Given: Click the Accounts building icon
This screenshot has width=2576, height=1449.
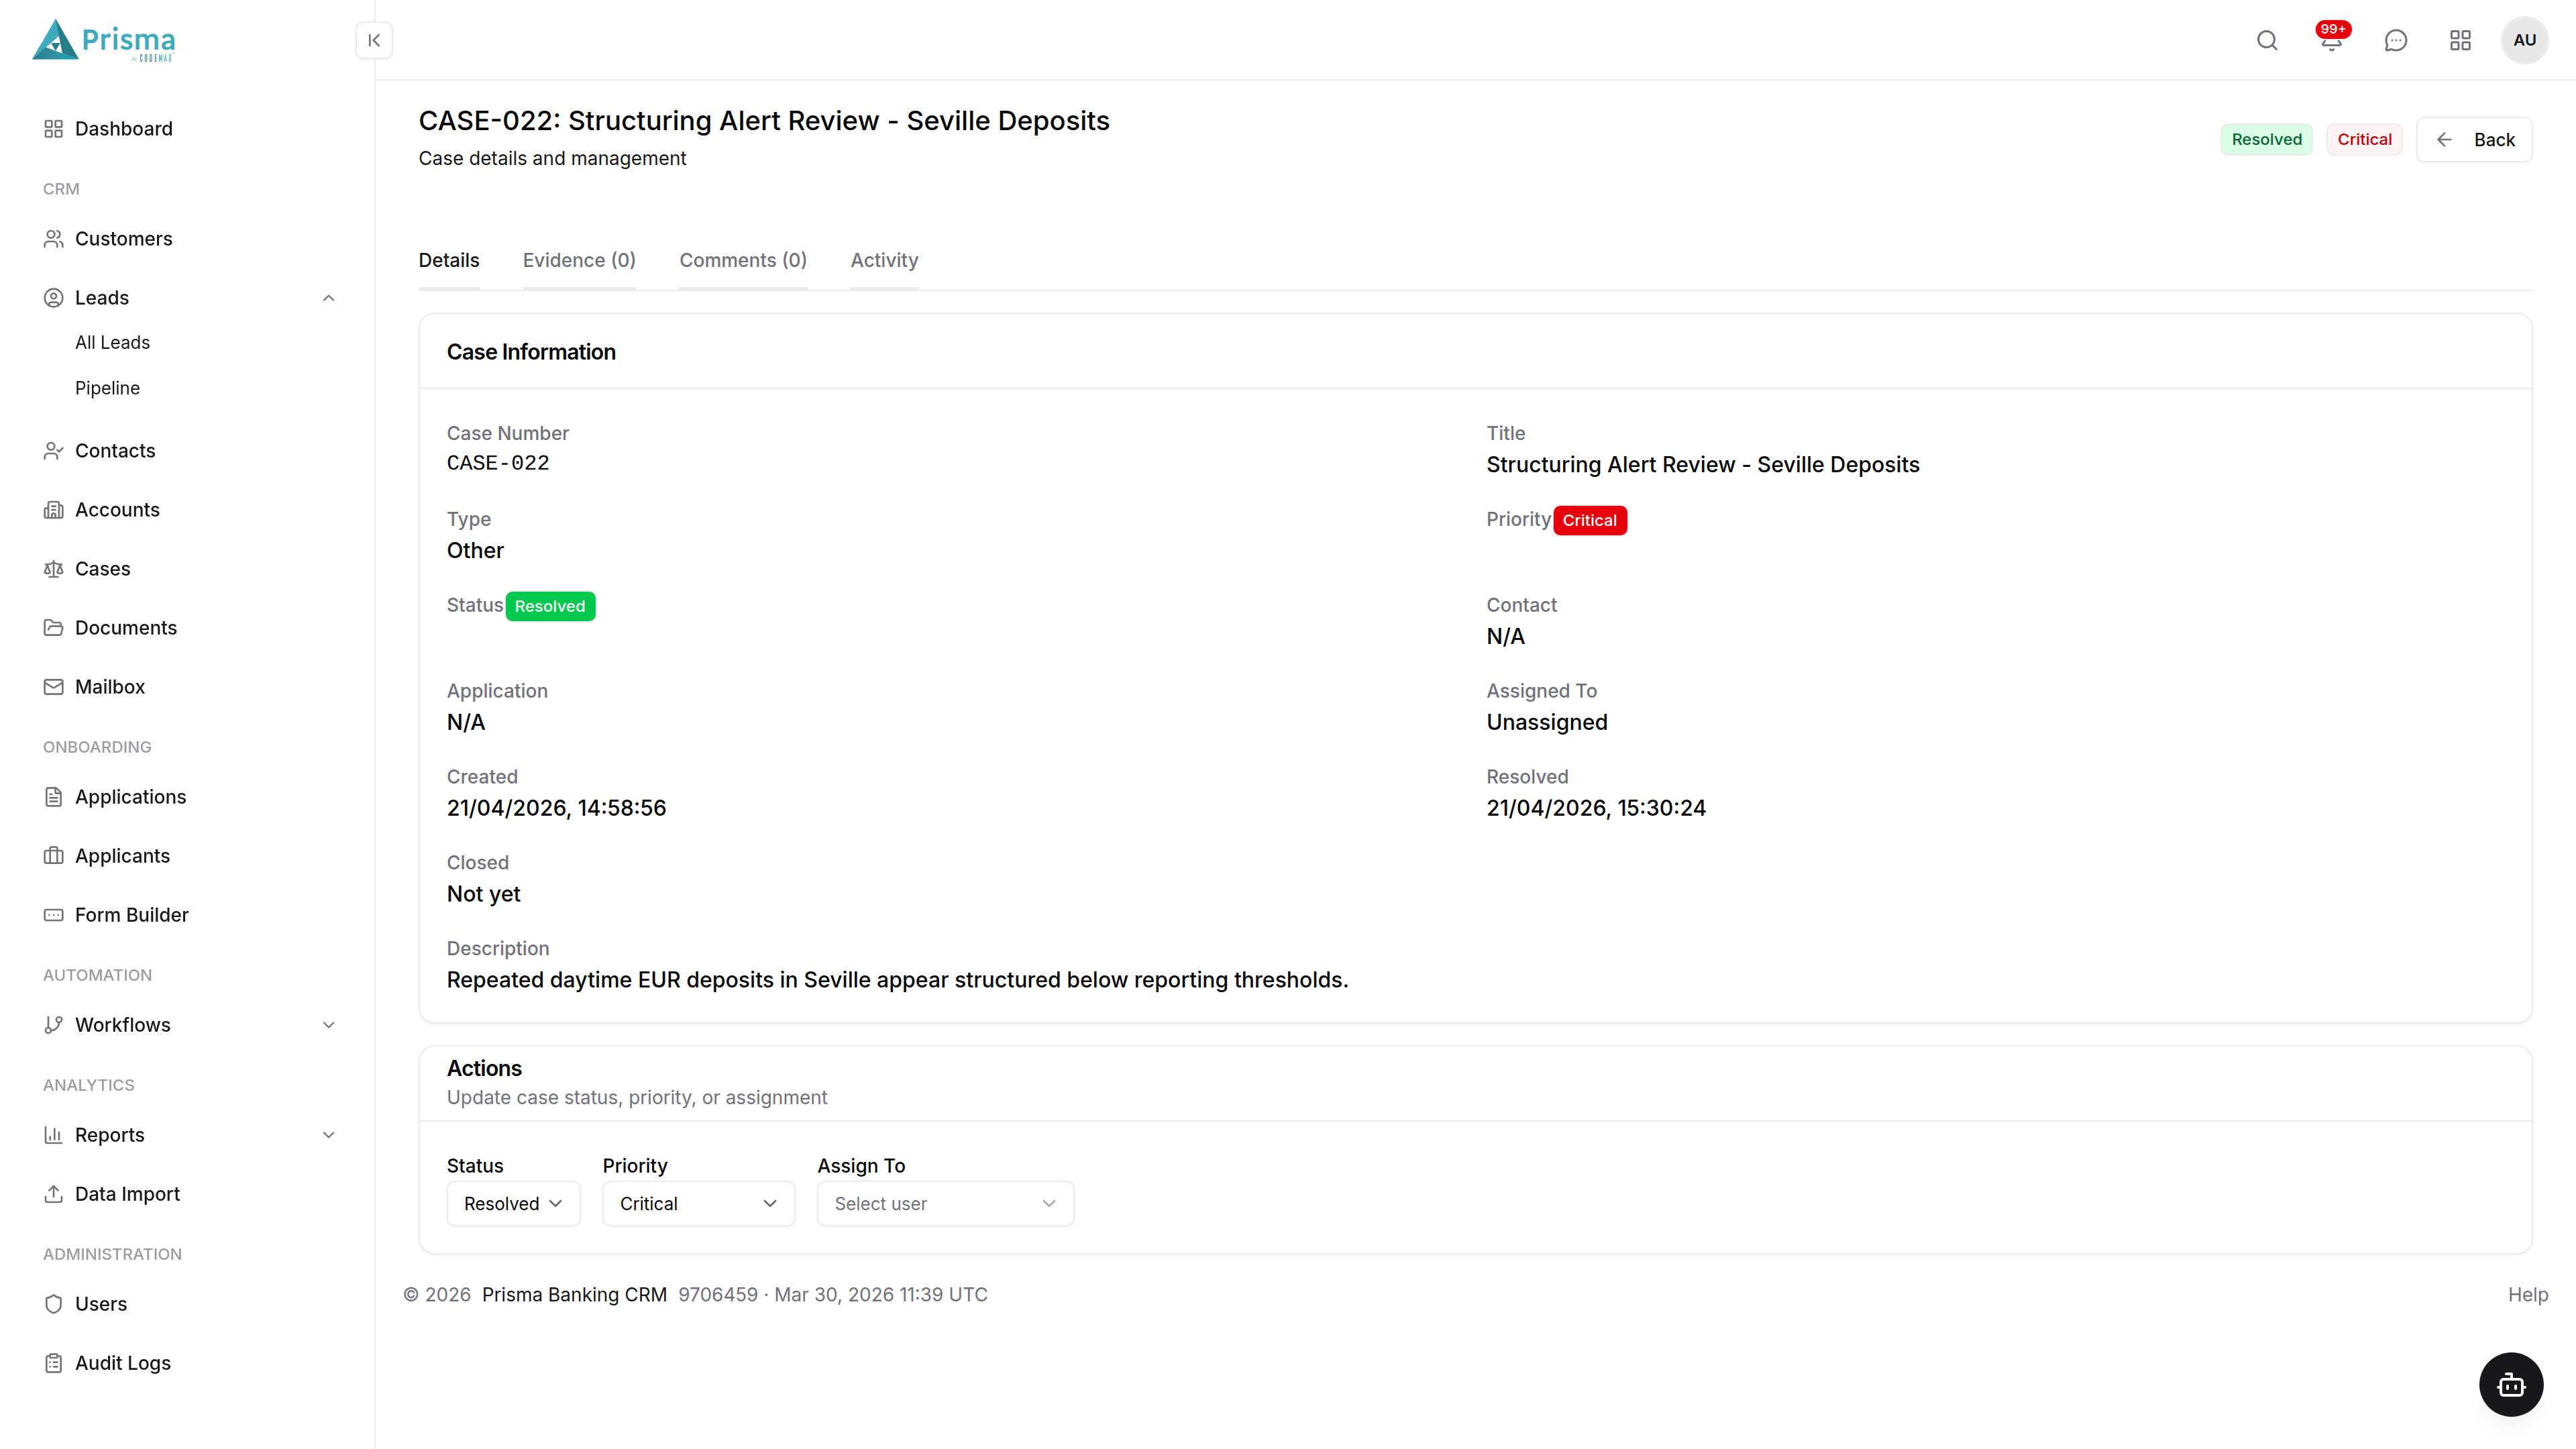Looking at the screenshot, I should [x=53, y=510].
